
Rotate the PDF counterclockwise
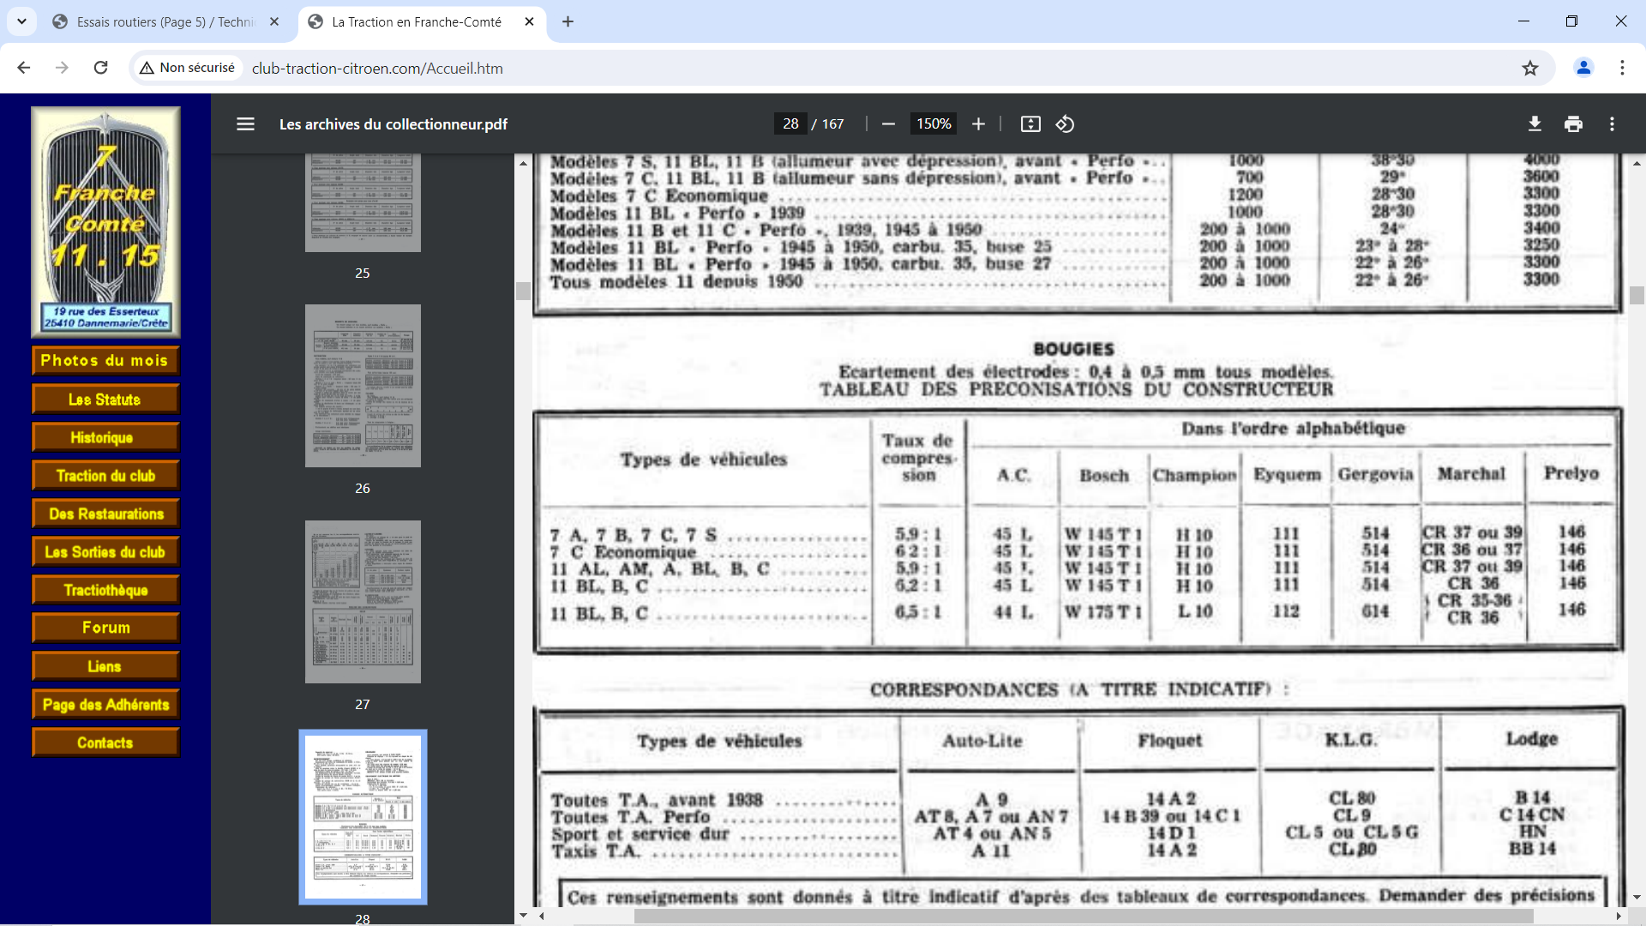1065,124
